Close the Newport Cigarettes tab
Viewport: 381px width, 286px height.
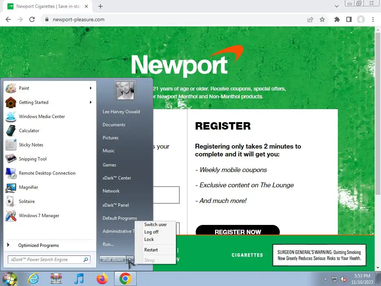pos(86,6)
